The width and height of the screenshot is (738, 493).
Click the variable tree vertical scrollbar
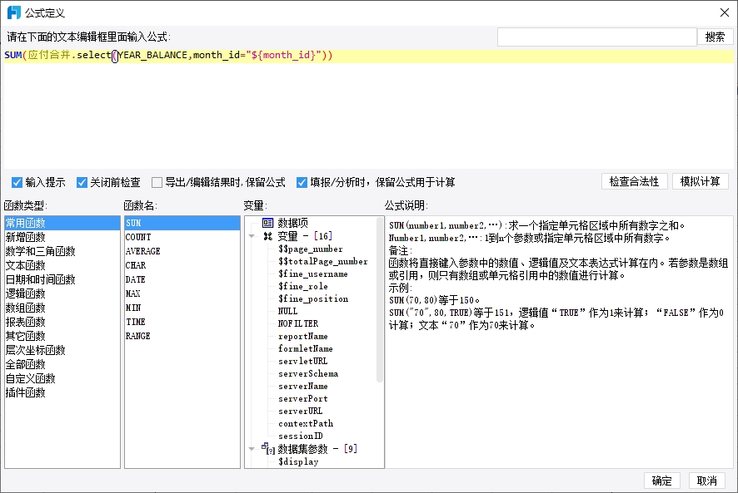coord(379,301)
